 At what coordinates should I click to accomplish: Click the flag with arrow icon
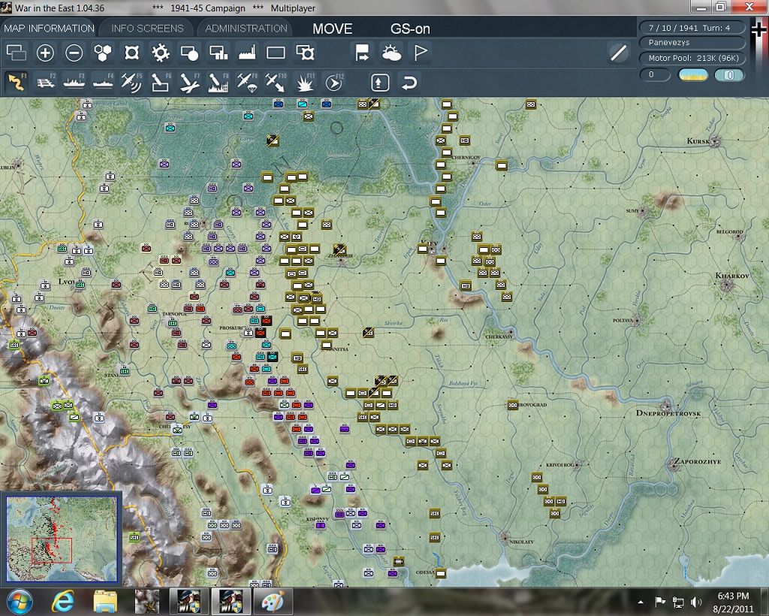point(362,53)
